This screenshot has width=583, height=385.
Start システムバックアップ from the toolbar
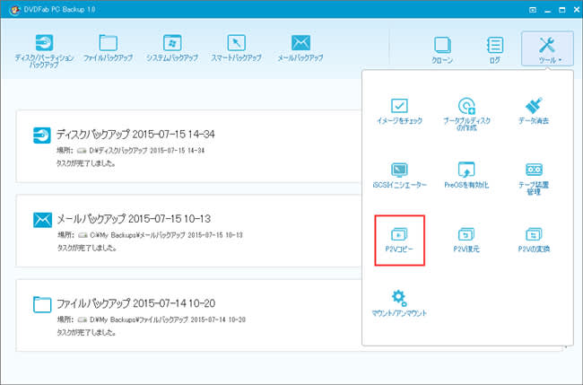tap(172, 48)
